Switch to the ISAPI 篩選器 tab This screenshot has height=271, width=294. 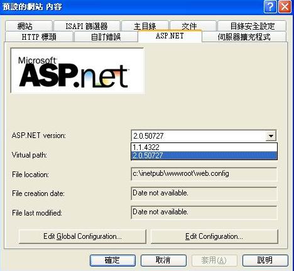[87, 26]
